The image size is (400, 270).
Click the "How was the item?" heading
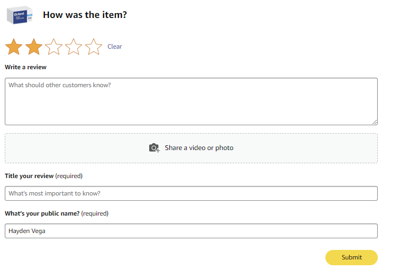tap(85, 15)
